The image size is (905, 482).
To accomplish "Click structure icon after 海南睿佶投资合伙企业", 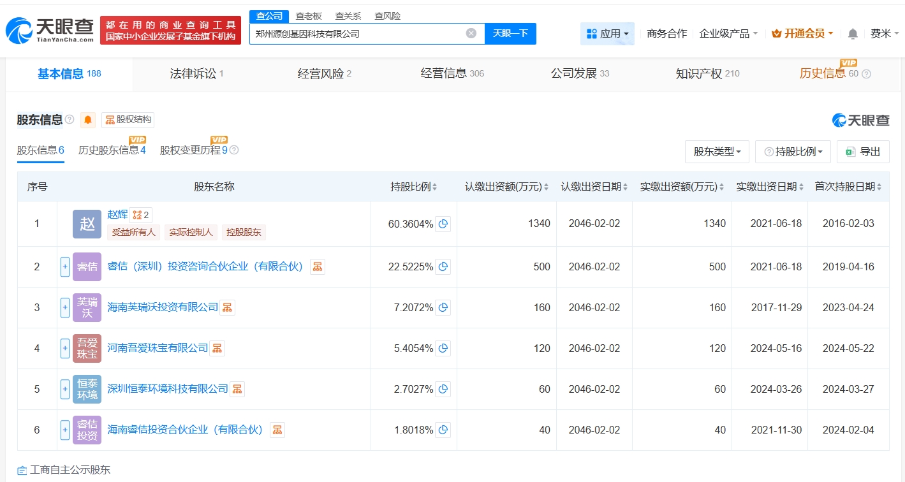I will pos(277,430).
